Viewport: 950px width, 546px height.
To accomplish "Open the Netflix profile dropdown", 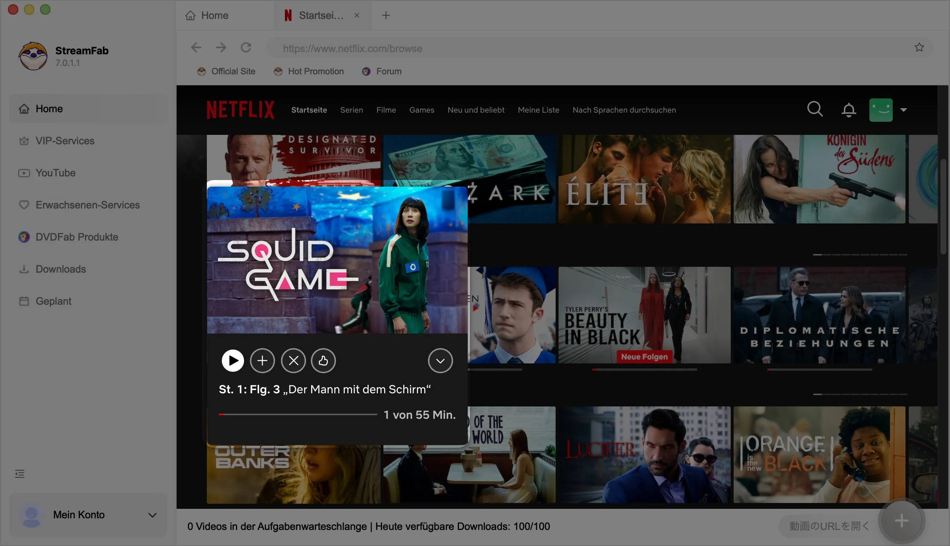I will coord(904,110).
